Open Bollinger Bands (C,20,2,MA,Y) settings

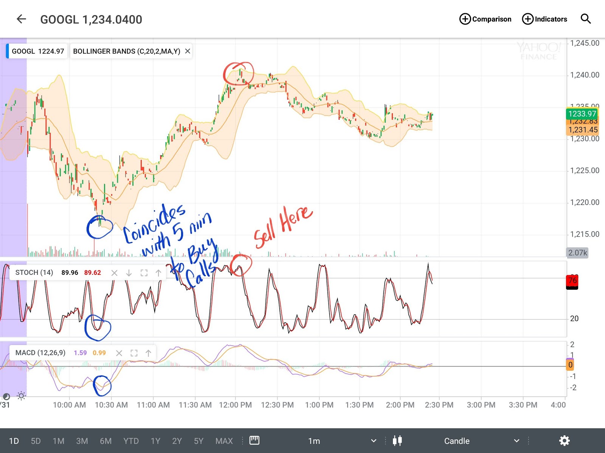pyautogui.click(x=127, y=51)
